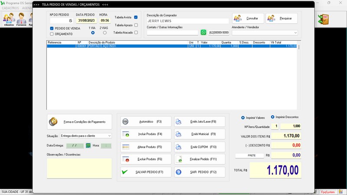Click the Pesquisar search button
The width and height of the screenshot is (347, 195).
pyautogui.click(x=282, y=18)
